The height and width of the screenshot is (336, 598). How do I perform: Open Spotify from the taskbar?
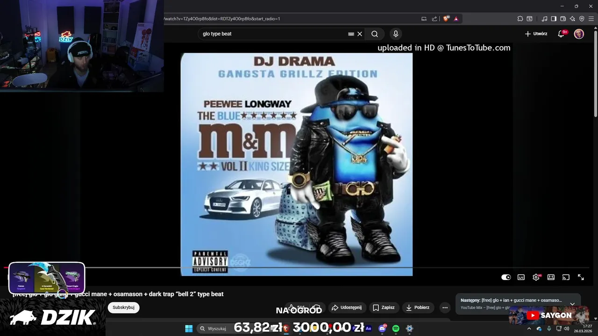click(x=396, y=329)
